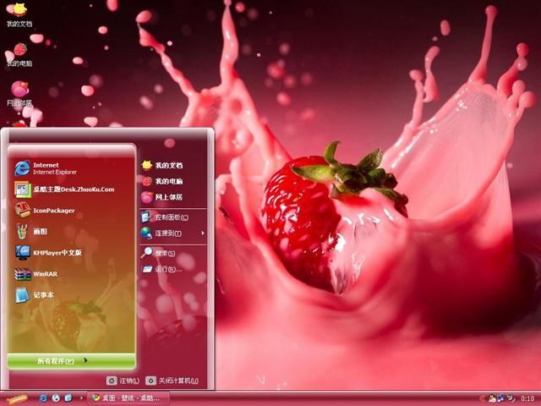The height and width of the screenshot is (406, 541).
Task: Open WinRAR from the start menu
Action: pyautogui.click(x=71, y=274)
